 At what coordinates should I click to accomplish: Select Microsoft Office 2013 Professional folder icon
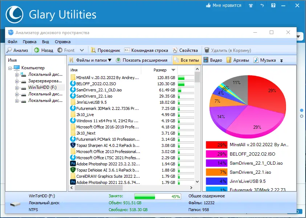73,152
